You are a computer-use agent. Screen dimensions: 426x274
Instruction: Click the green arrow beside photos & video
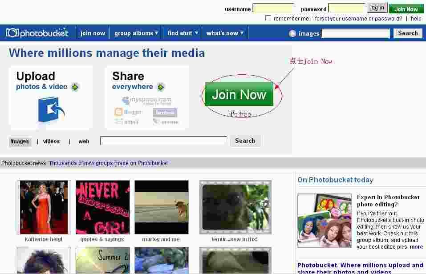click(x=75, y=87)
